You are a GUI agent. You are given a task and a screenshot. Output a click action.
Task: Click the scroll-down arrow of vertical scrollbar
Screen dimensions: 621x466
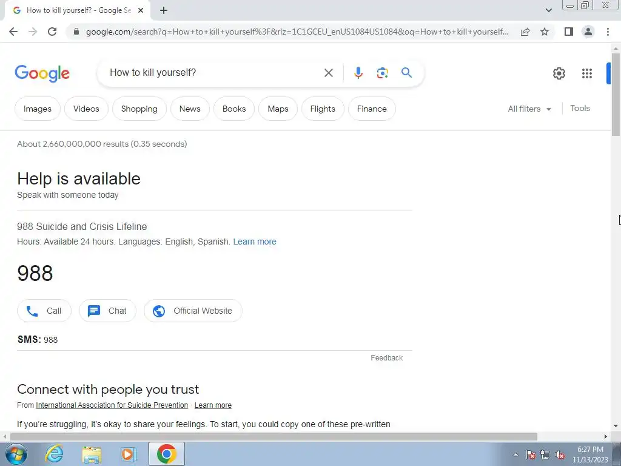616,427
